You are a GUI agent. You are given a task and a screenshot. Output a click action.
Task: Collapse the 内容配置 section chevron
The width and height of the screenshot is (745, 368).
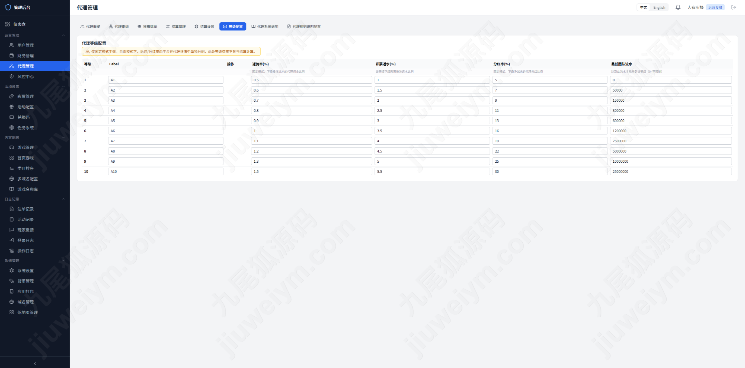coord(63,137)
